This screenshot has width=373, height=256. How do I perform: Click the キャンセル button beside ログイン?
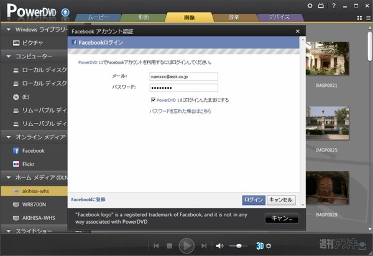pyautogui.click(x=281, y=200)
